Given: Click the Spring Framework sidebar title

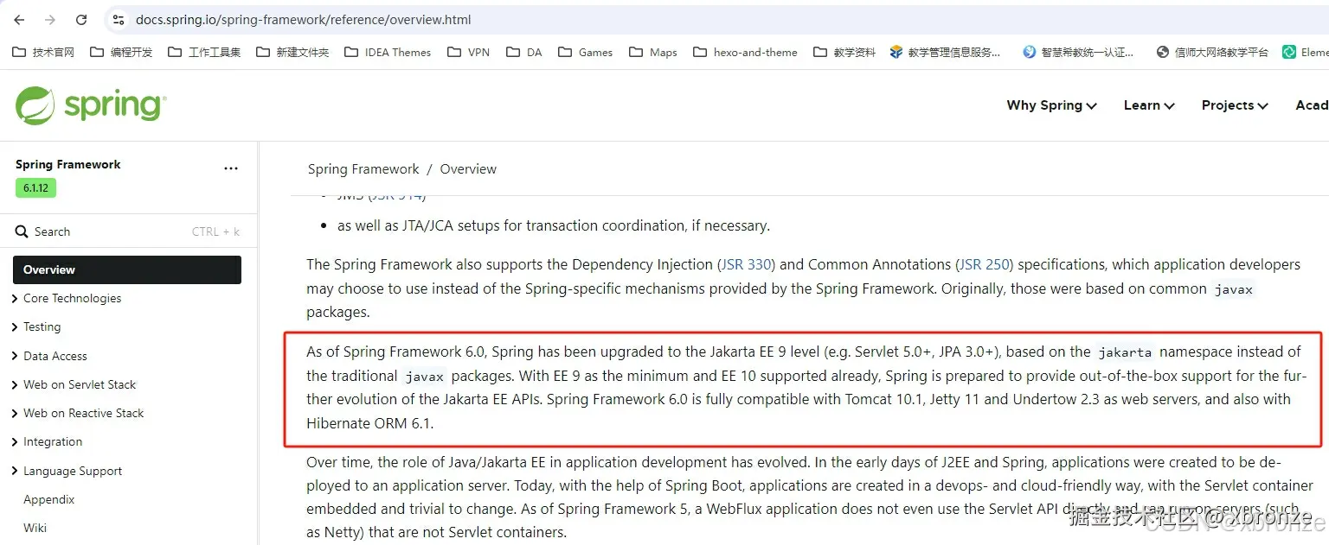Looking at the screenshot, I should pyautogui.click(x=68, y=164).
